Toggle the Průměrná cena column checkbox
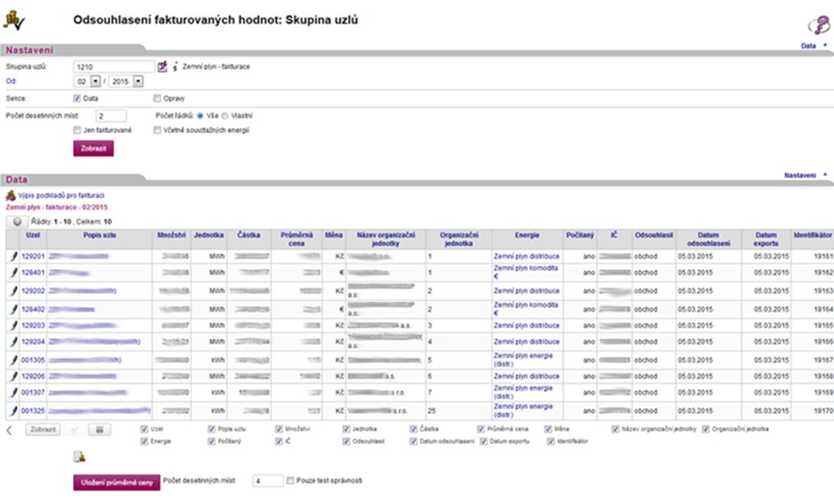Screen dimensions: 834x499 pos(481,429)
